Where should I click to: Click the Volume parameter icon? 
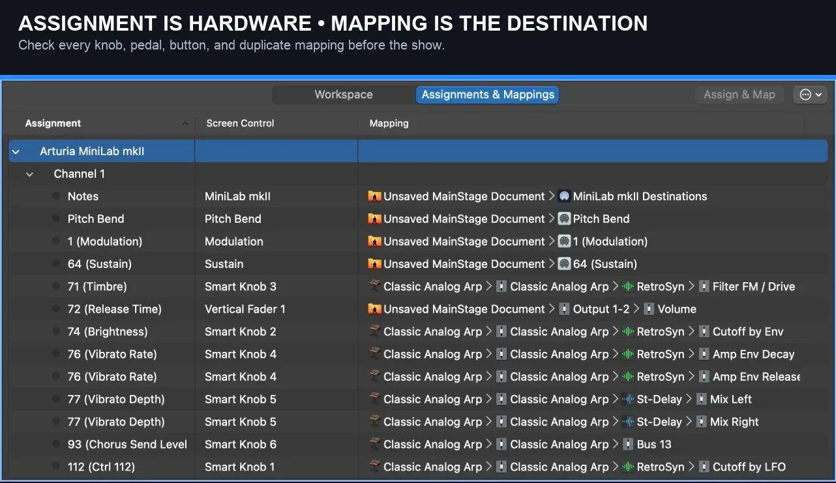(x=649, y=309)
